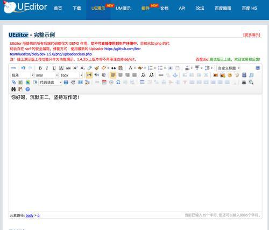The width and height of the screenshot is (269, 230).
Task: Toggle blockquote style
Action: pyautogui.click(x=114, y=68)
